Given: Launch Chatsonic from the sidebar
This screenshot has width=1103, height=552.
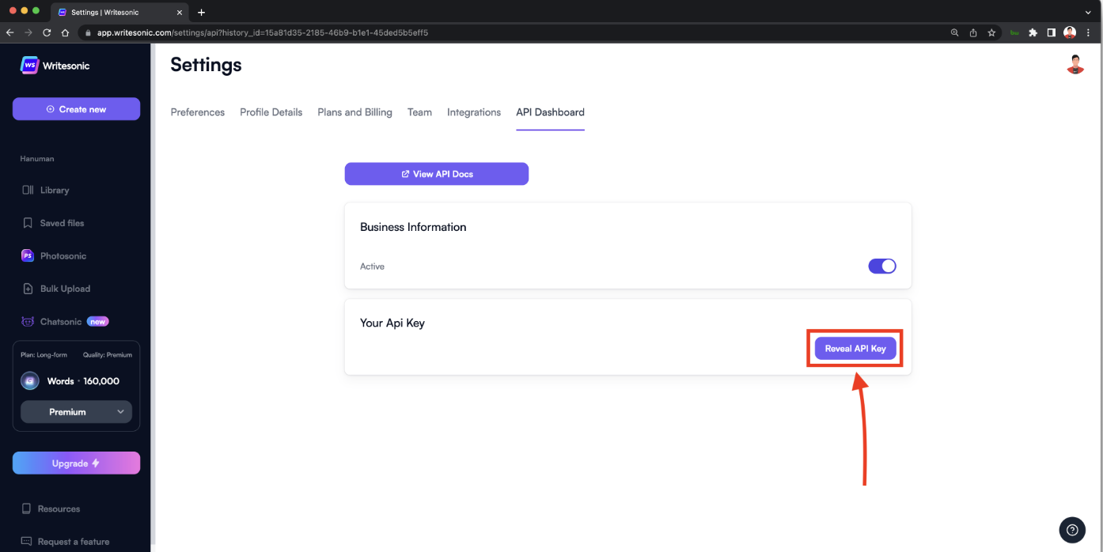Looking at the screenshot, I should [61, 322].
